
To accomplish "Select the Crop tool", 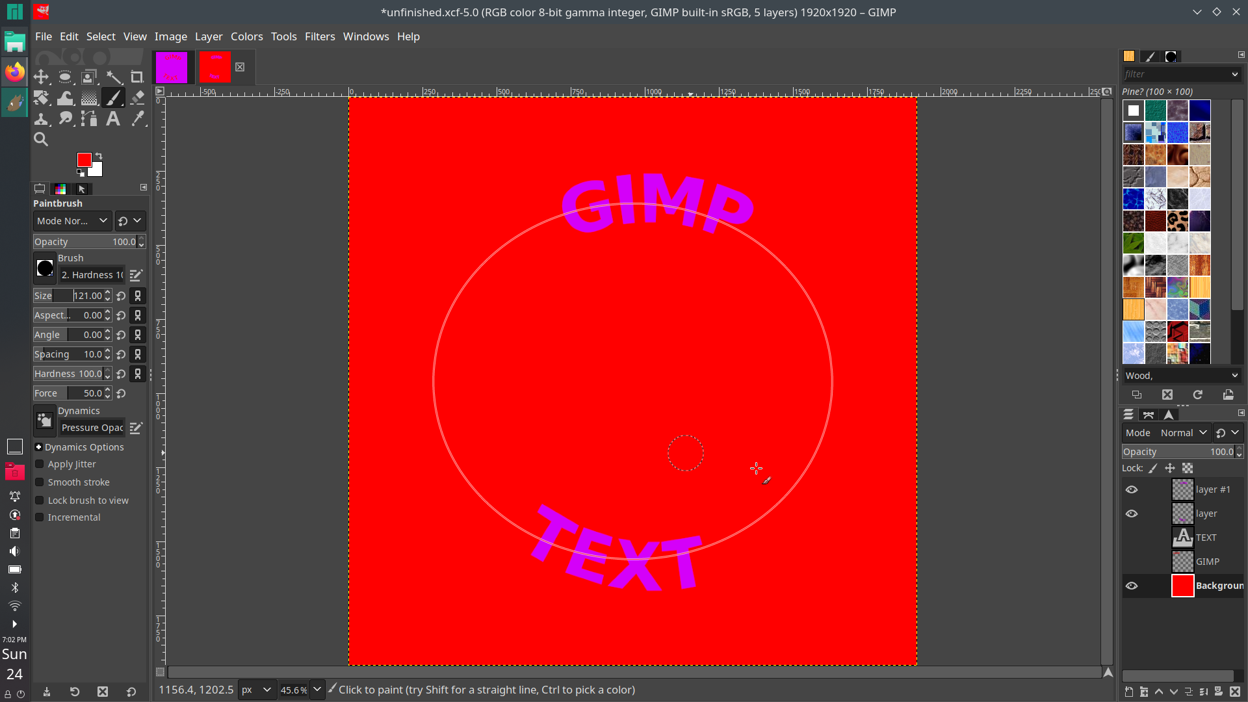I will click(x=137, y=77).
